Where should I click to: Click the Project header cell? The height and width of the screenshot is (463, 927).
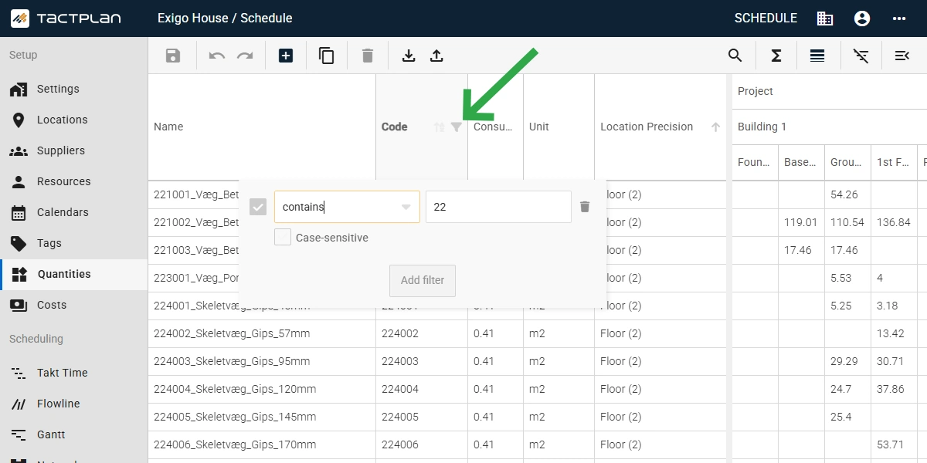(x=830, y=91)
